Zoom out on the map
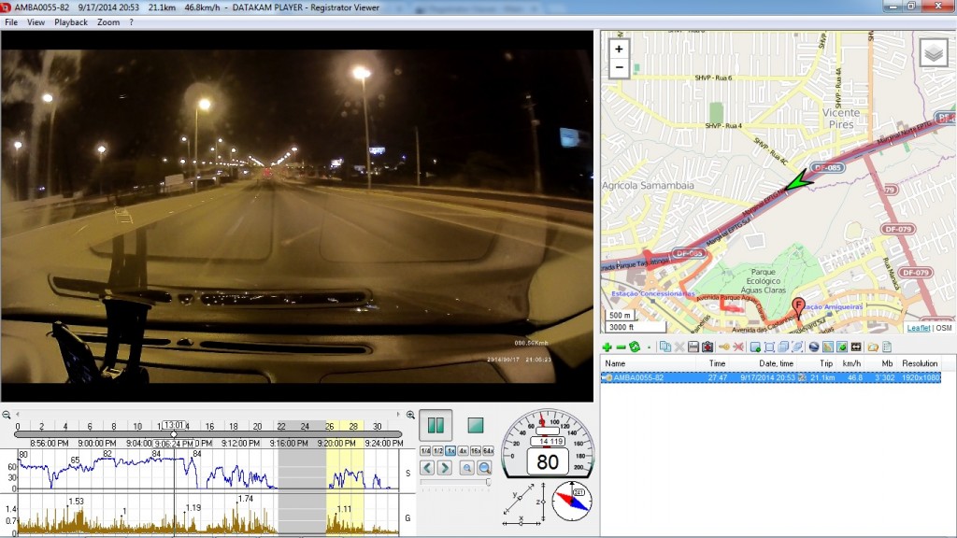This screenshot has height=538, width=957. coord(619,67)
